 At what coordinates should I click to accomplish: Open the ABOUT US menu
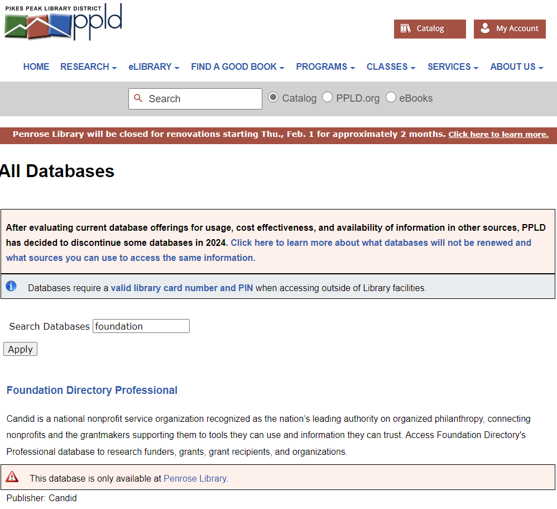(x=516, y=66)
